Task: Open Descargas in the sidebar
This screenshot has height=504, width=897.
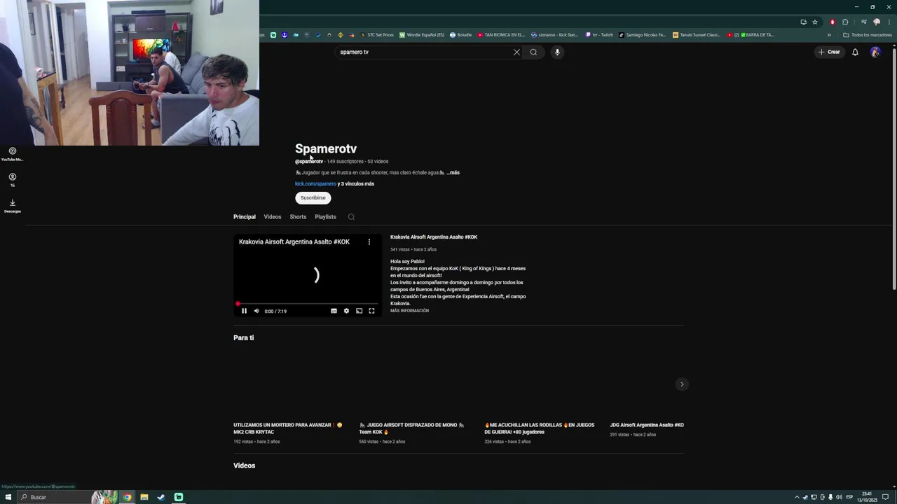Action: 12,206
